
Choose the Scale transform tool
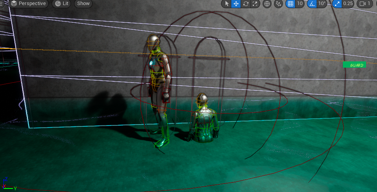[255, 4]
